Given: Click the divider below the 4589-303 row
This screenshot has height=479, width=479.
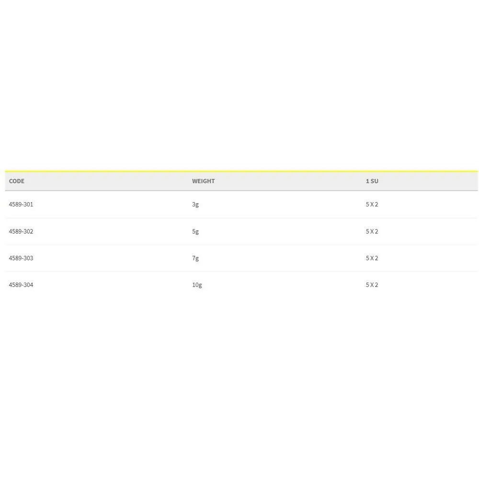Looking at the screenshot, I should coord(239,272).
